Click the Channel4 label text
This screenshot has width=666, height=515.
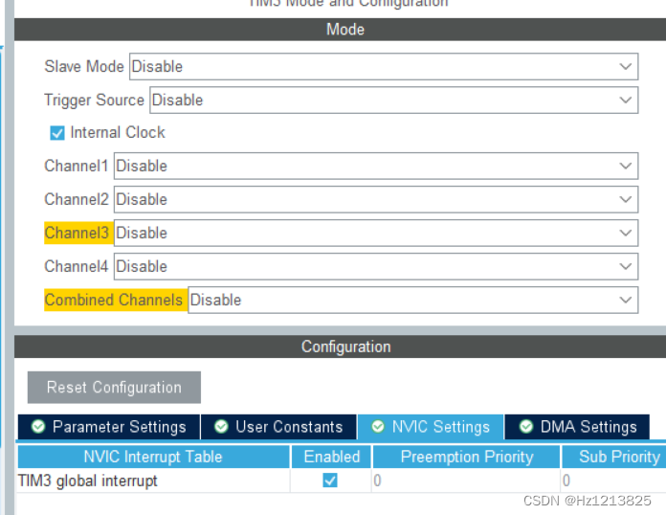coord(77,266)
